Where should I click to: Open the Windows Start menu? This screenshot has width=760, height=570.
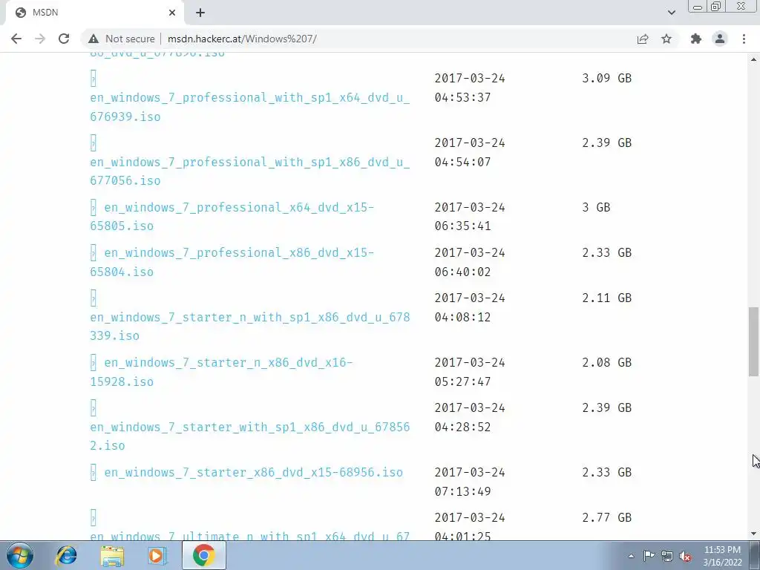coord(19,555)
